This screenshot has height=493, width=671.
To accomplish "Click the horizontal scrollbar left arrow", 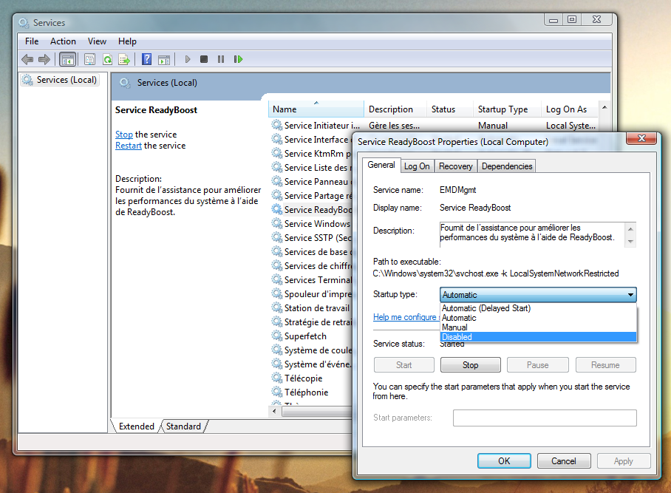I will pyautogui.click(x=274, y=411).
